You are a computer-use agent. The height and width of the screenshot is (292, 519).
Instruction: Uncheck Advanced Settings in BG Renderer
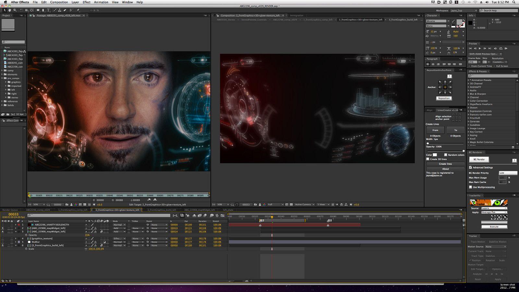pyautogui.click(x=470, y=167)
